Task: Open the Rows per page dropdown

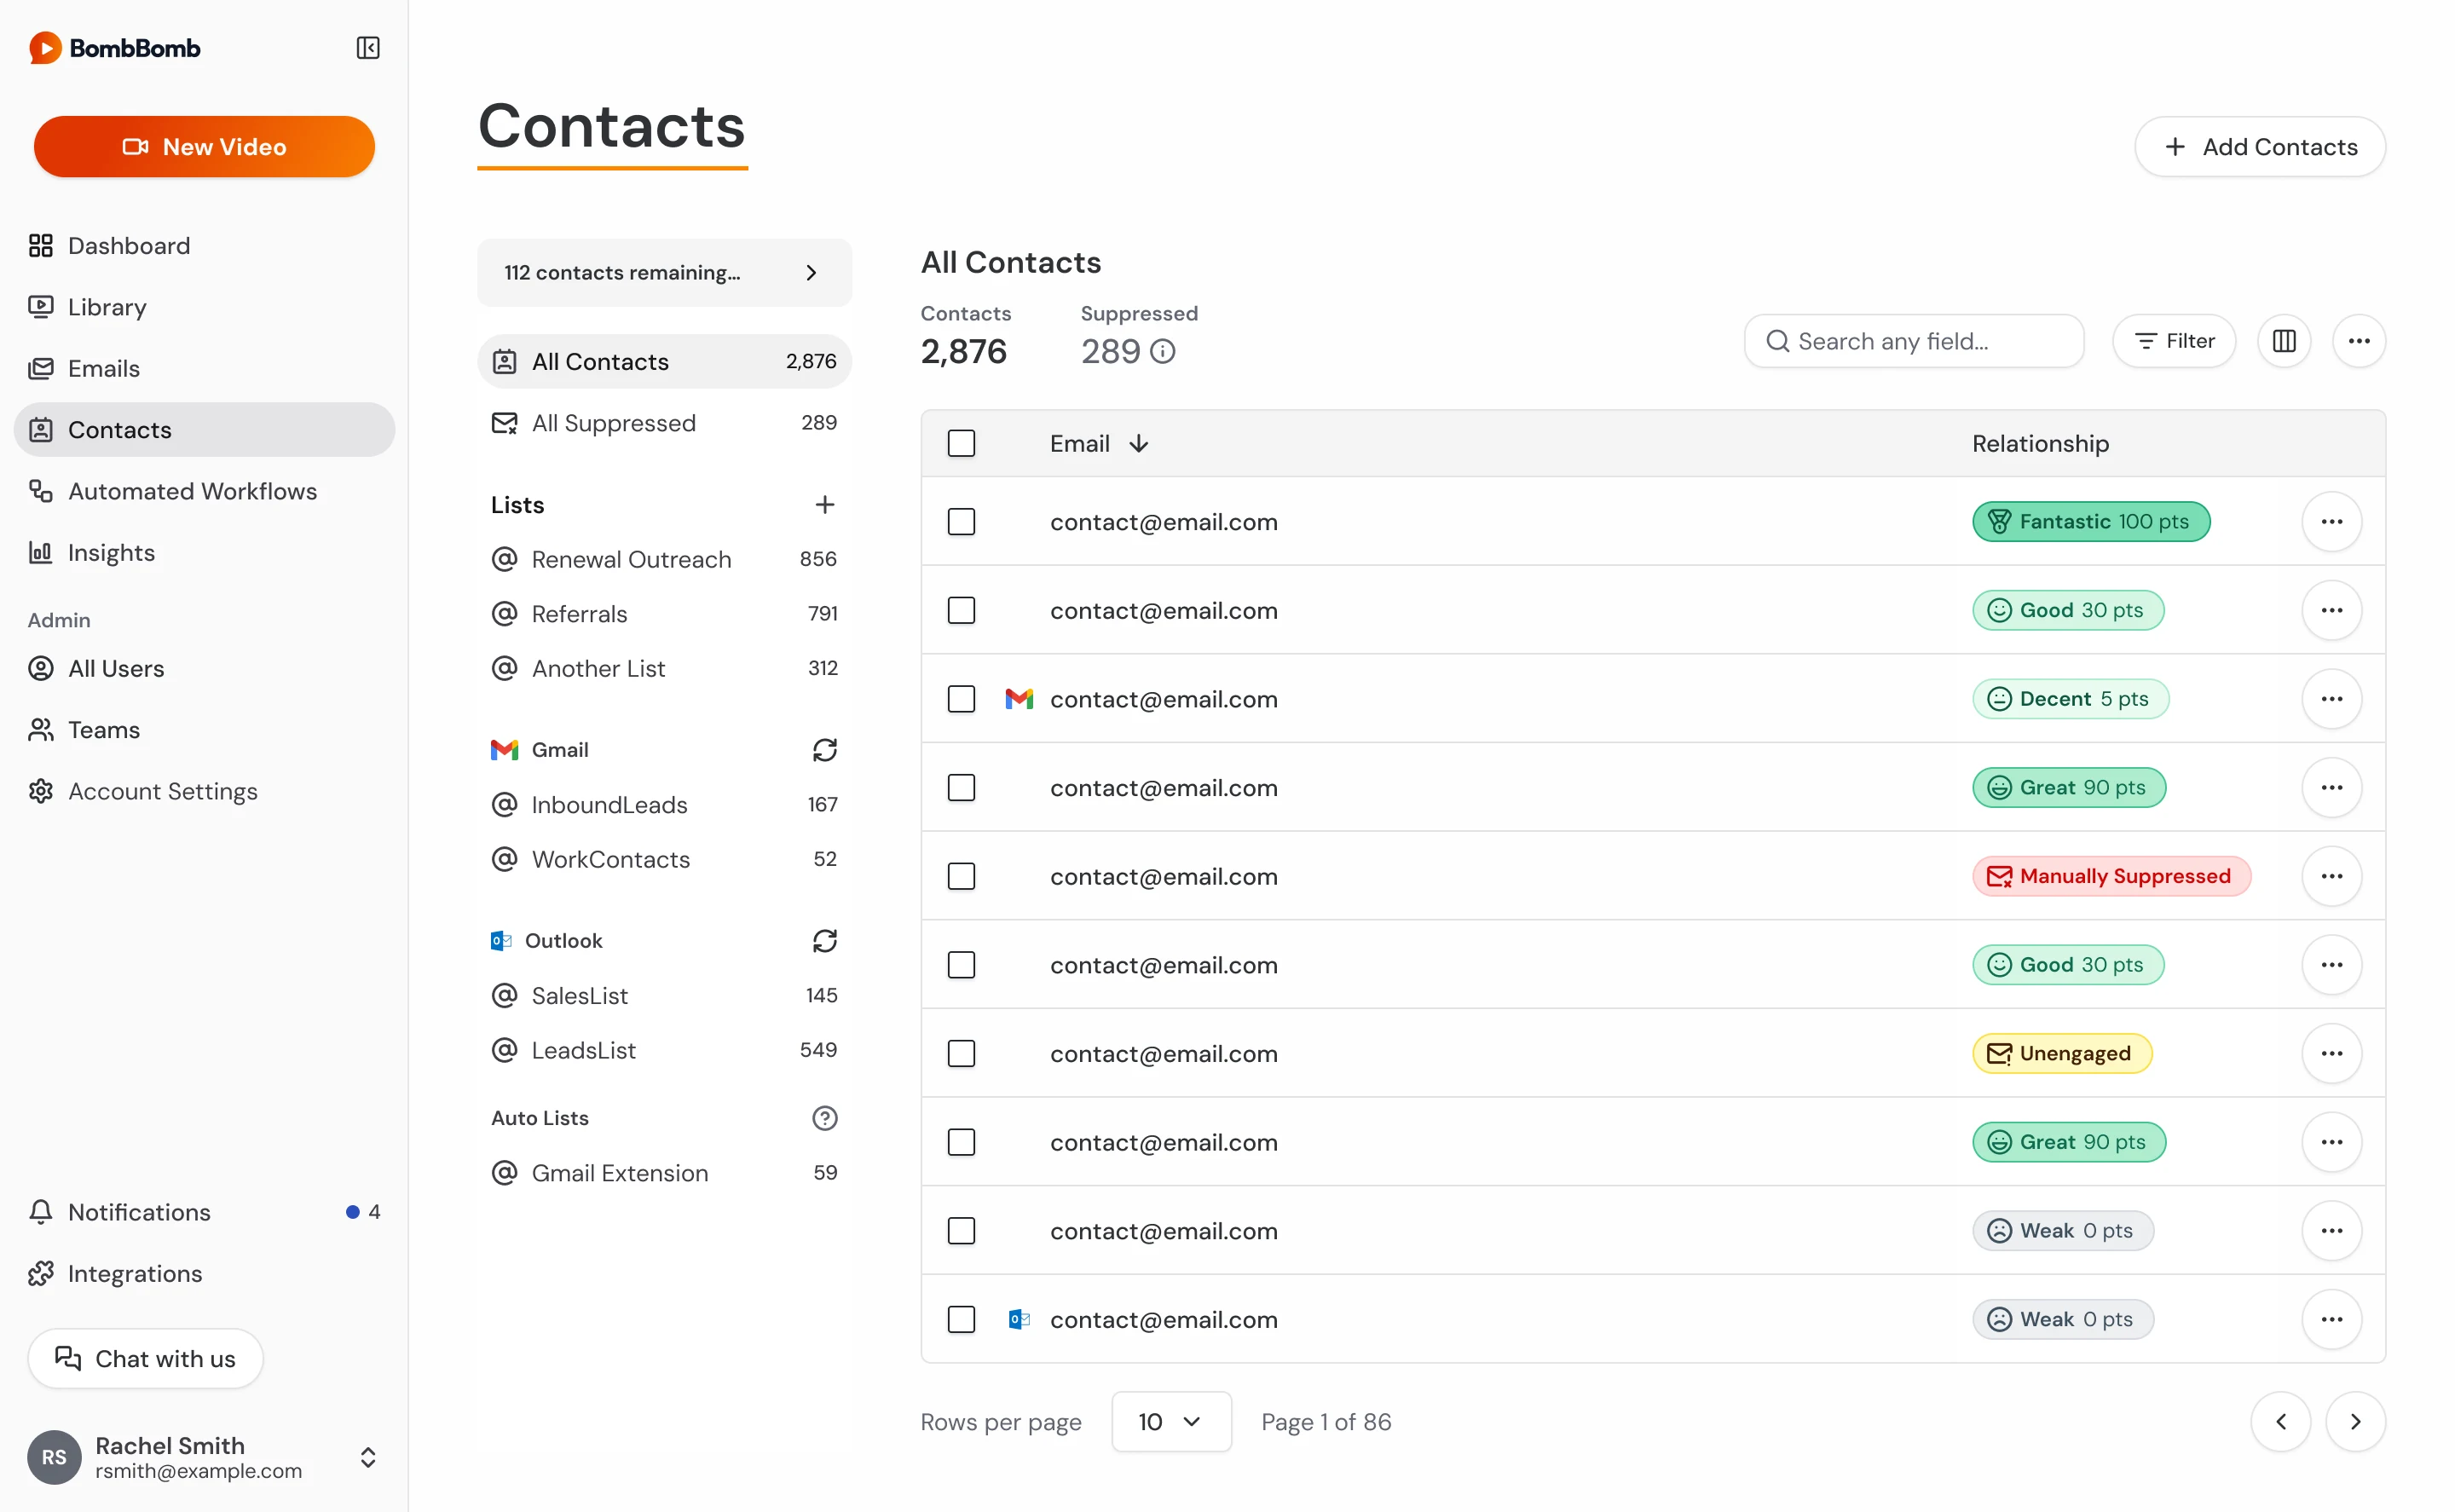Action: (1171, 1422)
